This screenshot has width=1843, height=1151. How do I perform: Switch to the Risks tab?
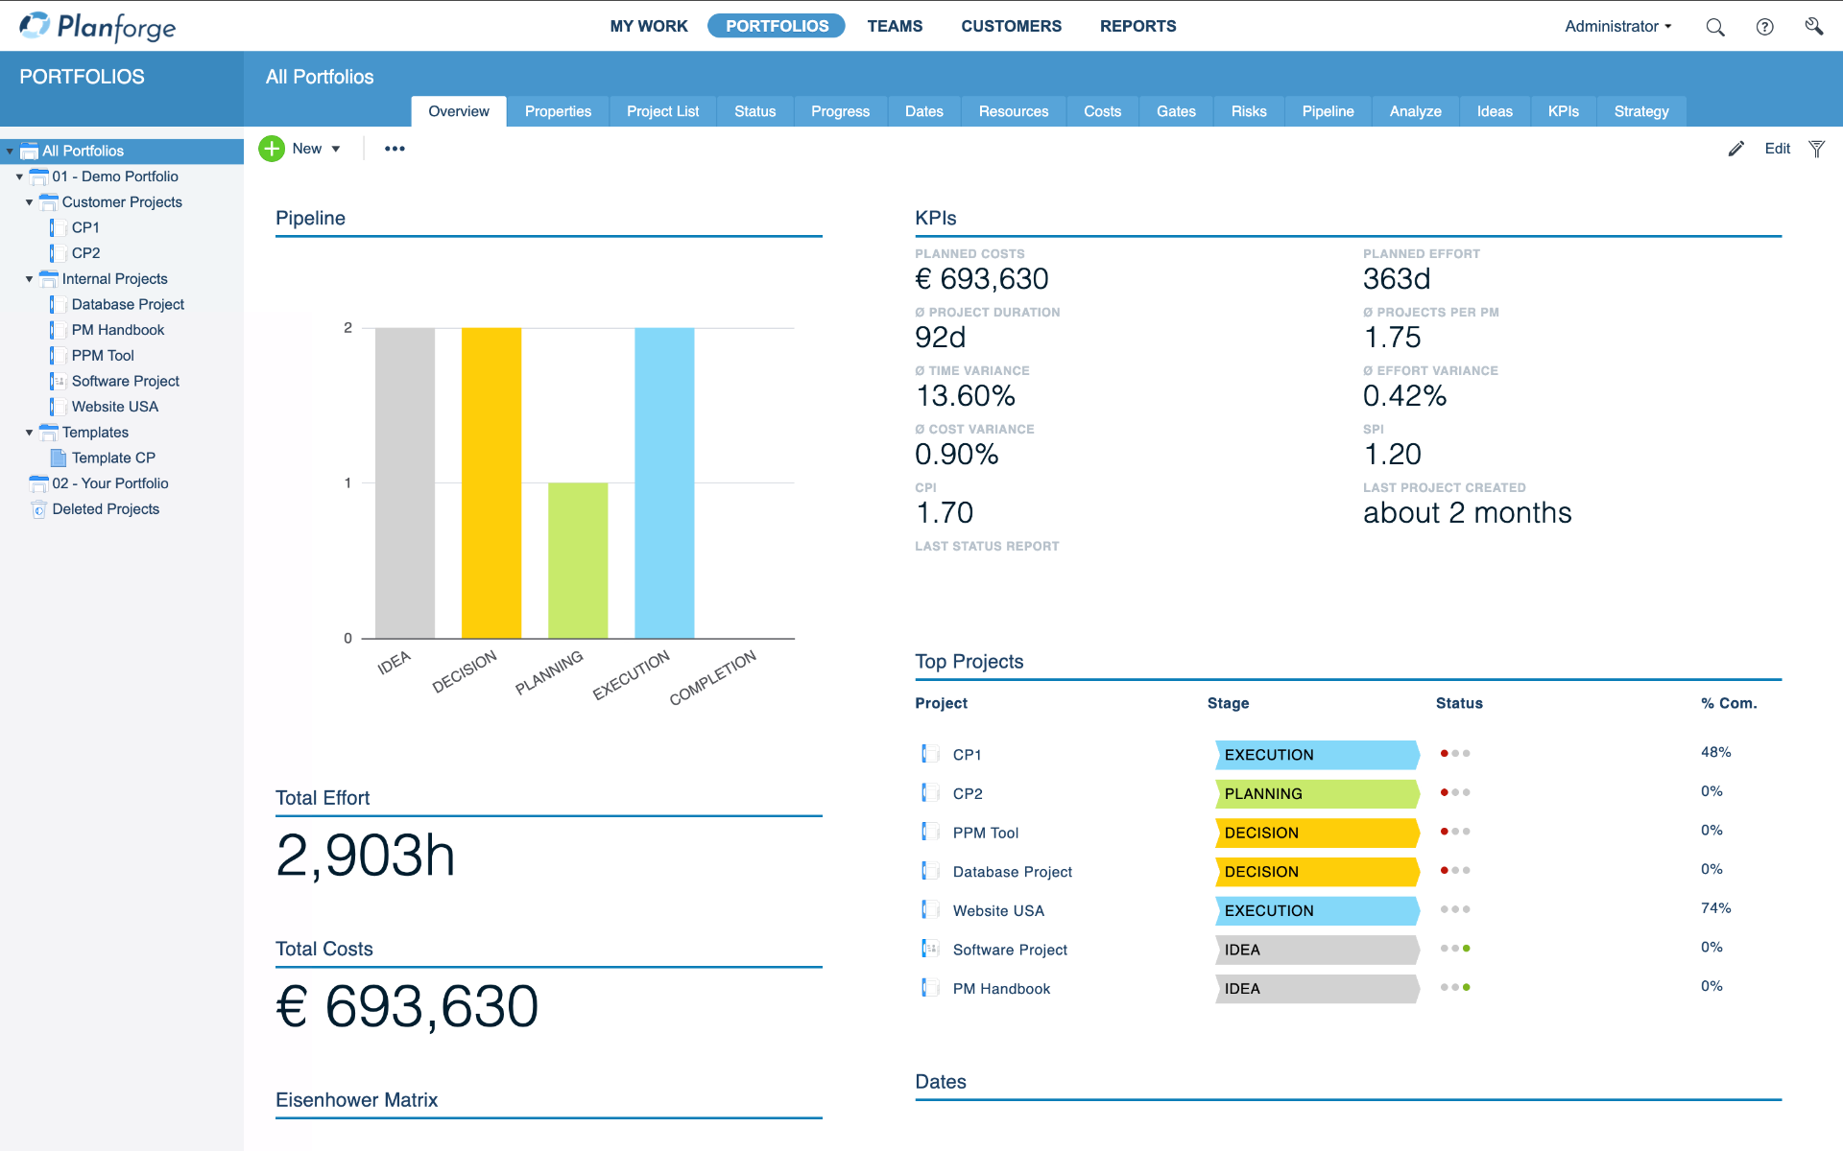(1249, 111)
